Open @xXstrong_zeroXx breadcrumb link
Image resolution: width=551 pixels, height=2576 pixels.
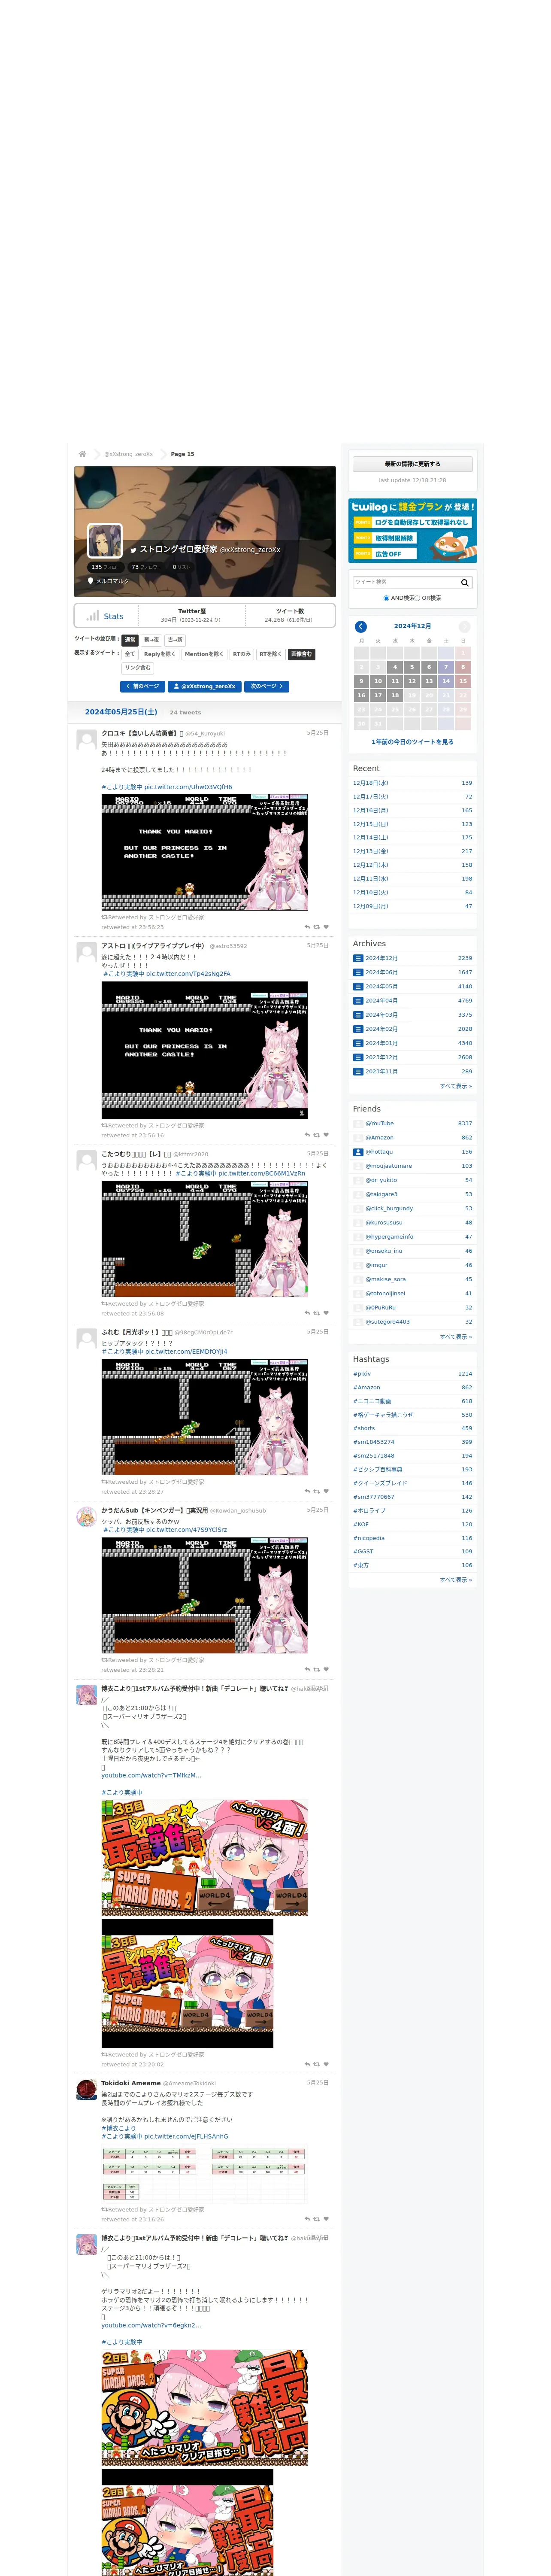(x=129, y=454)
